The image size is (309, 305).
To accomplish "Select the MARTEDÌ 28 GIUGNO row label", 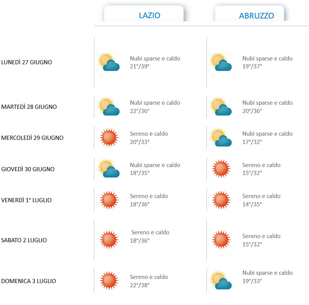I will pyautogui.click(x=29, y=107).
